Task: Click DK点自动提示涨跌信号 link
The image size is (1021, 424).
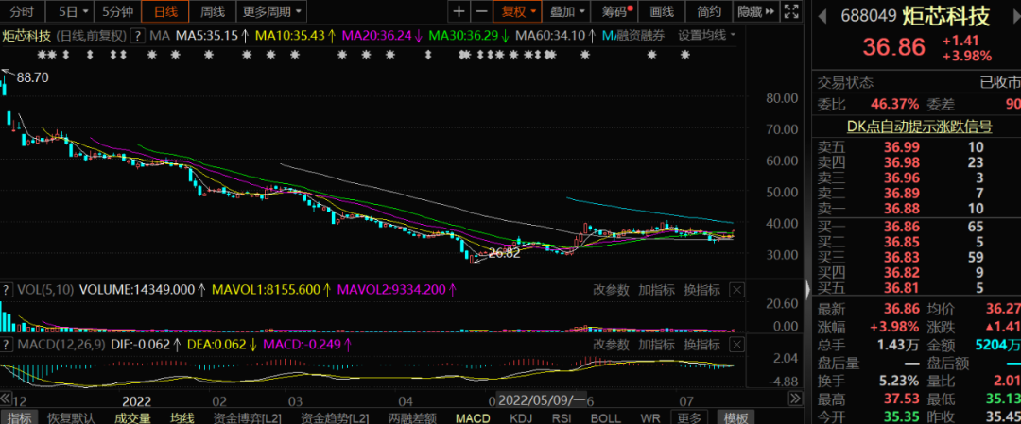Action: pyautogui.click(x=919, y=127)
